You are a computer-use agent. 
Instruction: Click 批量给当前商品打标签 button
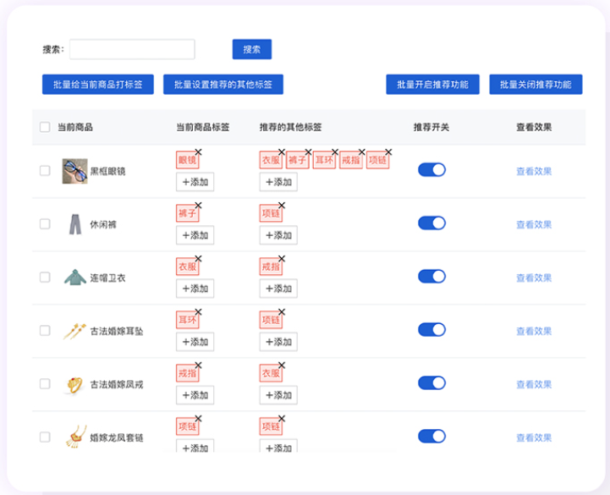[x=98, y=85]
